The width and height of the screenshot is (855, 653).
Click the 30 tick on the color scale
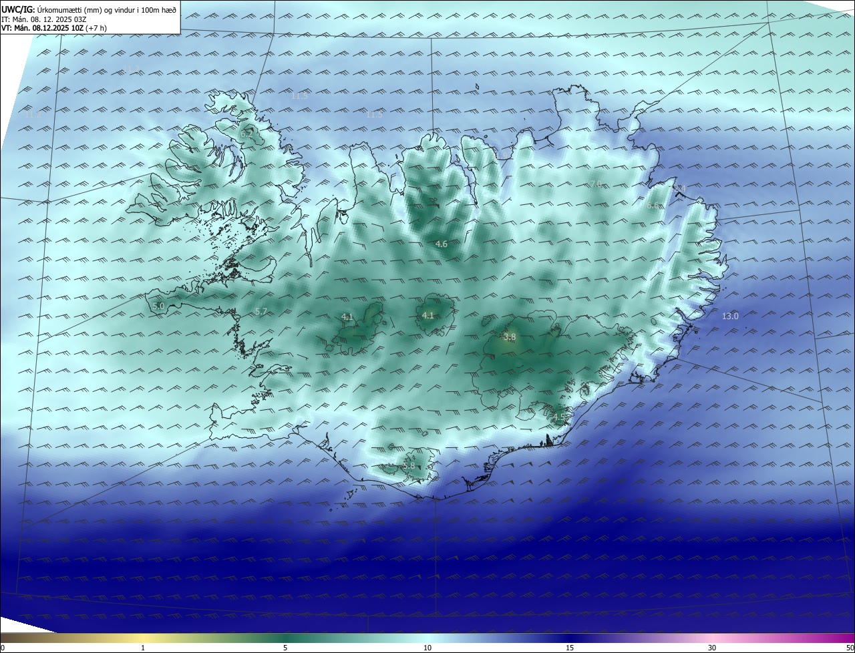pos(712,648)
